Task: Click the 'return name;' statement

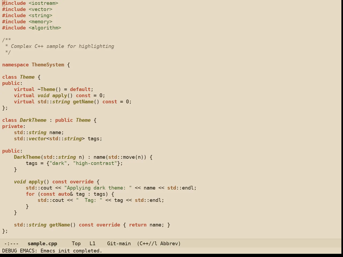Action: pos(147,225)
